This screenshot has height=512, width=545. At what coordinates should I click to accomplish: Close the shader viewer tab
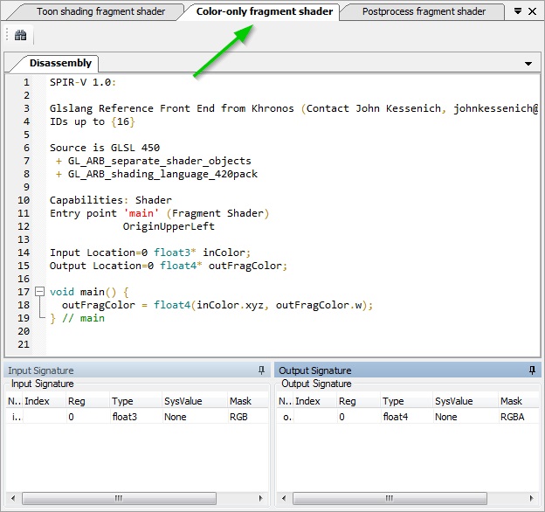[x=532, y=11]
